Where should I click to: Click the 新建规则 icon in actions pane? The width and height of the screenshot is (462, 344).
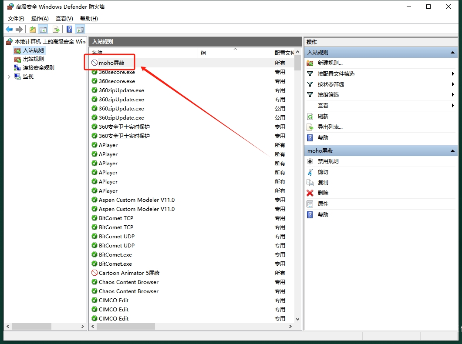tap(310, 63)
